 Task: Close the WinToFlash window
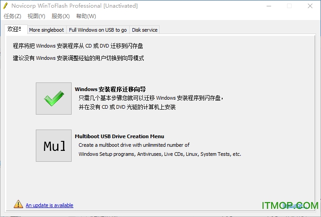coord(310,6)
